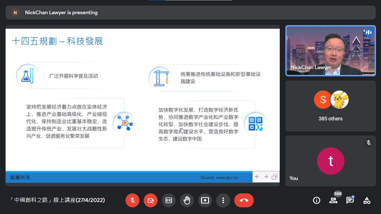
Task: Click your own "You" participant tile
Action: 331,161
